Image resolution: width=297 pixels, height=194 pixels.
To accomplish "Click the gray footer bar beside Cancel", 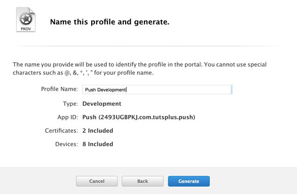I will 38,181.
